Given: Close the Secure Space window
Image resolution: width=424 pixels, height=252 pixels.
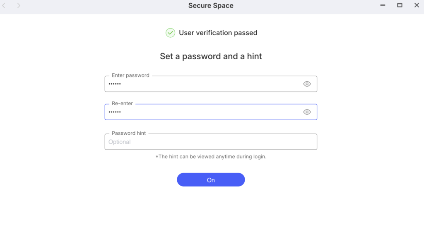Looking at the screenshot, I should [x=417, y=5].
